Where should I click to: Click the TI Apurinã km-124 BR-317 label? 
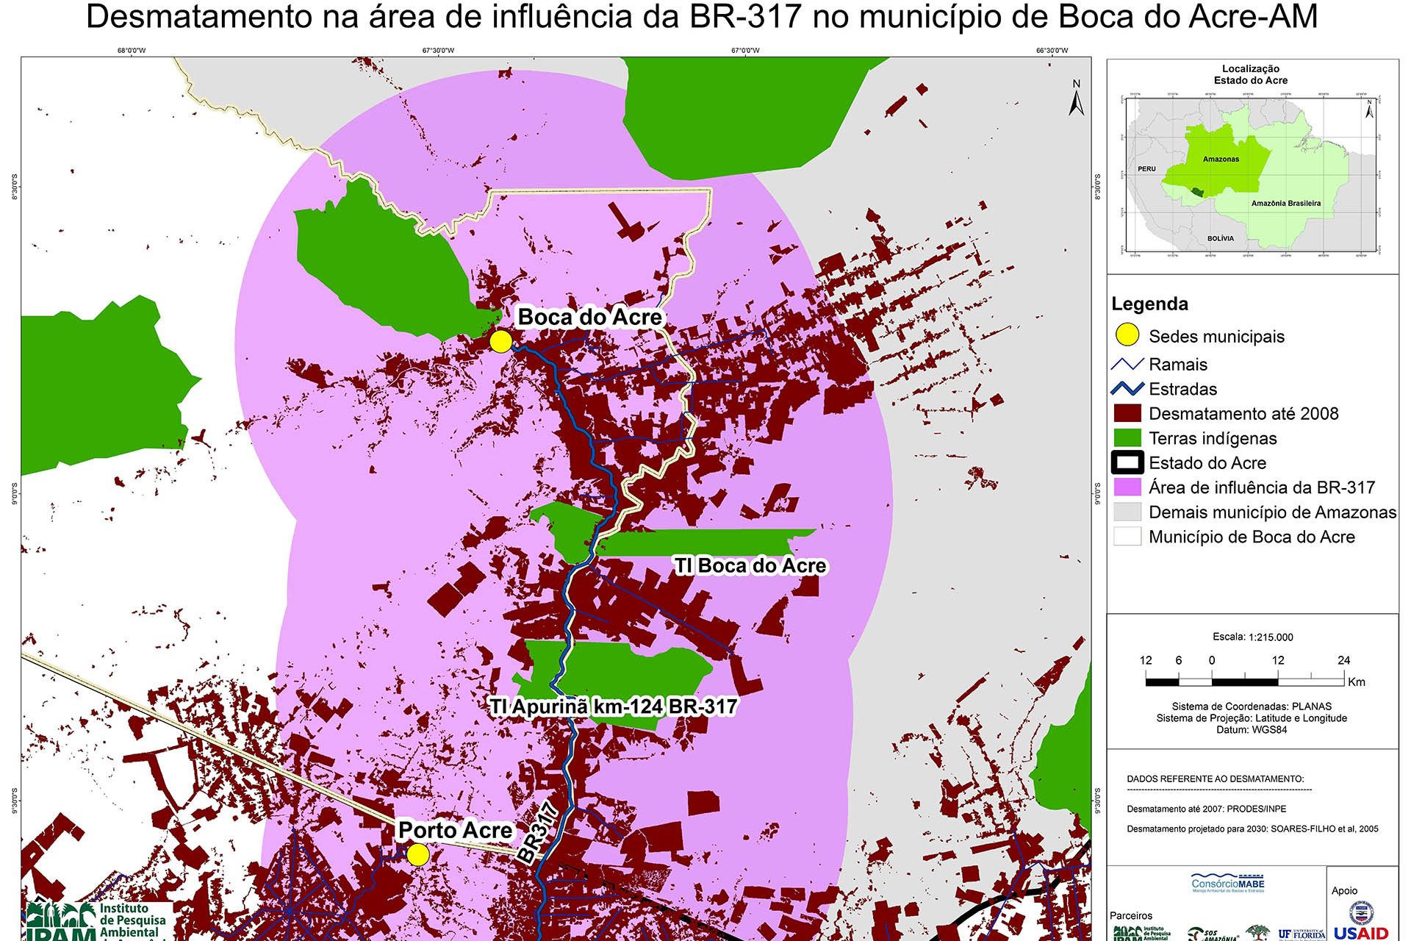[x=614, y=706]
